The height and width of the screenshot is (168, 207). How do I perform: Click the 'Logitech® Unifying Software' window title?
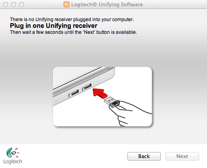(x=107, y=4)
